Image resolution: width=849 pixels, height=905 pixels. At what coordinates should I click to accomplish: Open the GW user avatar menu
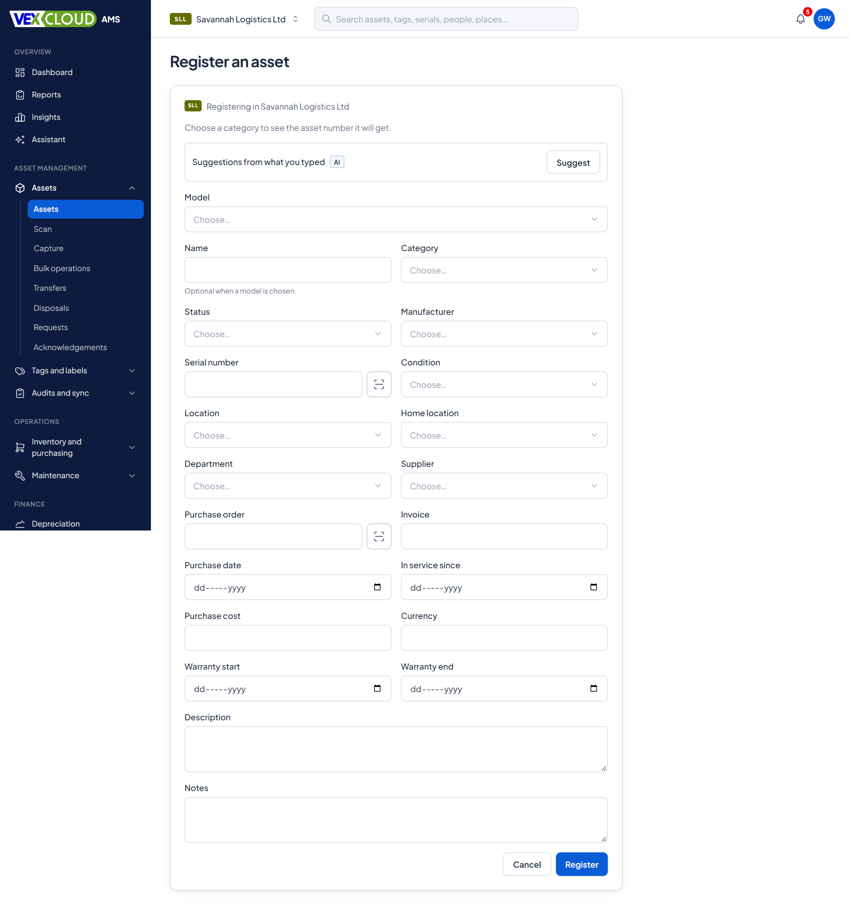[x=823, y=18]
